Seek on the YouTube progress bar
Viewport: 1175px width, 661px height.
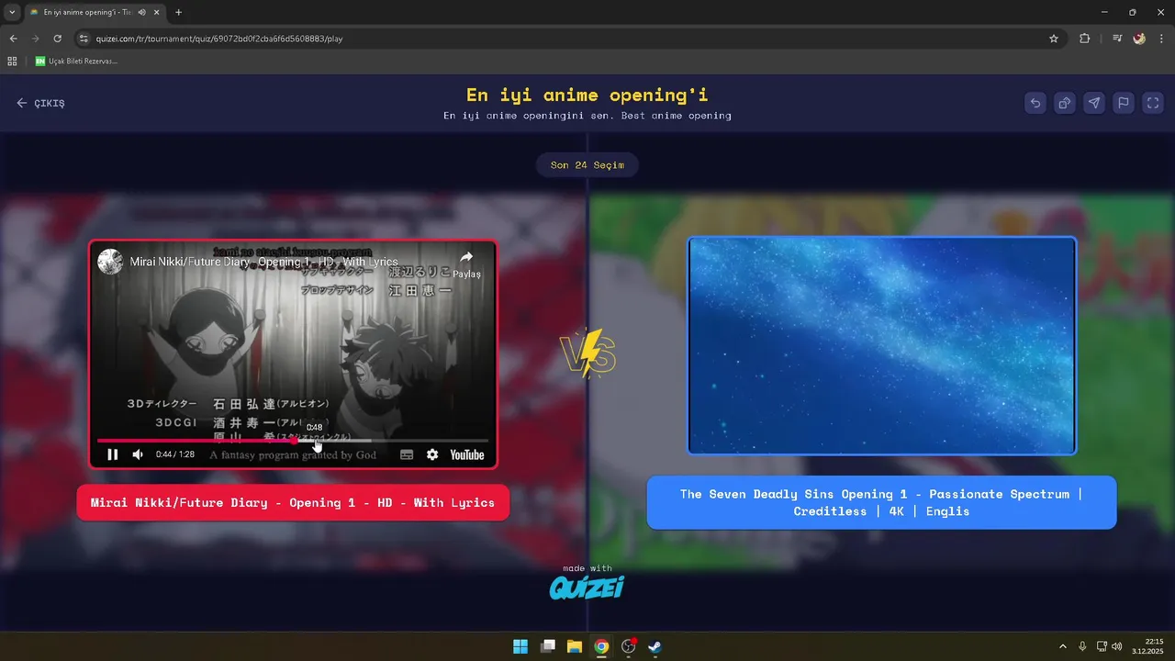click(x=292, y=441)
